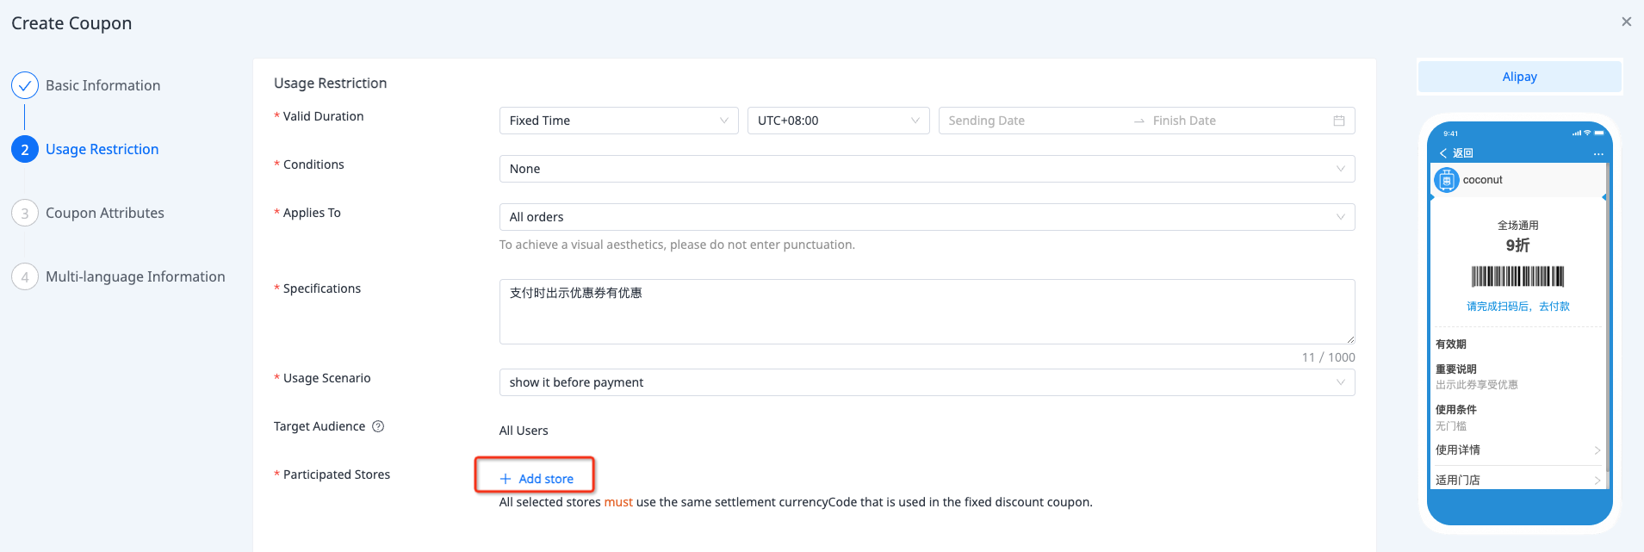Screen dimensions: 1644x552
Task: Click the Valid Duration label
Action: pyautogui.click(x=323, y=116)
